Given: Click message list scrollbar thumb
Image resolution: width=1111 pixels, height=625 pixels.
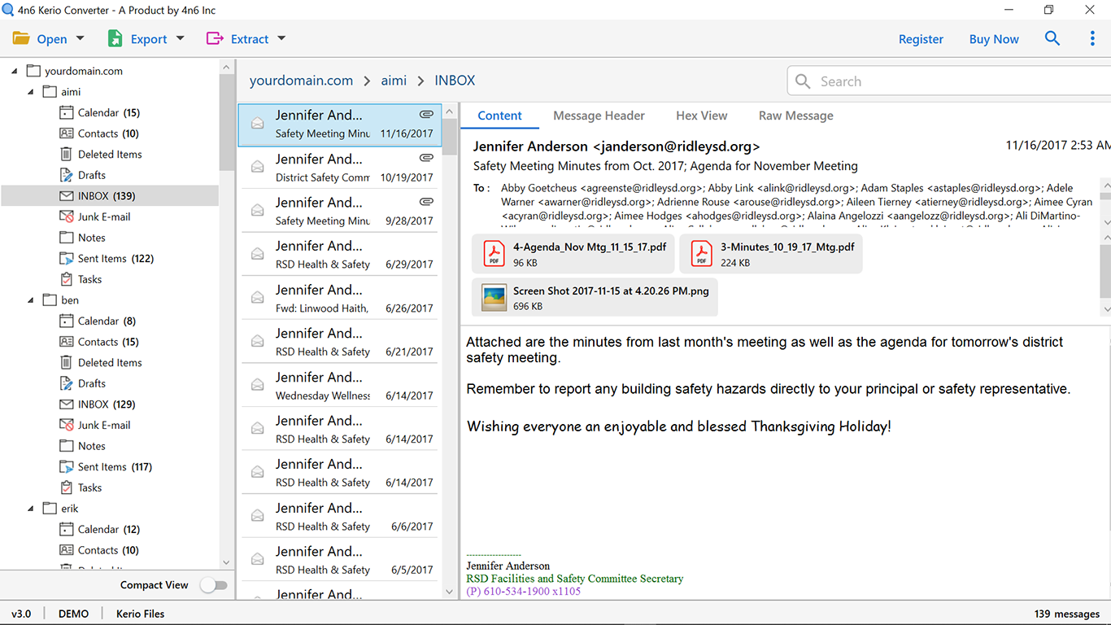Looking at the screenshot, I should (450, 137).
